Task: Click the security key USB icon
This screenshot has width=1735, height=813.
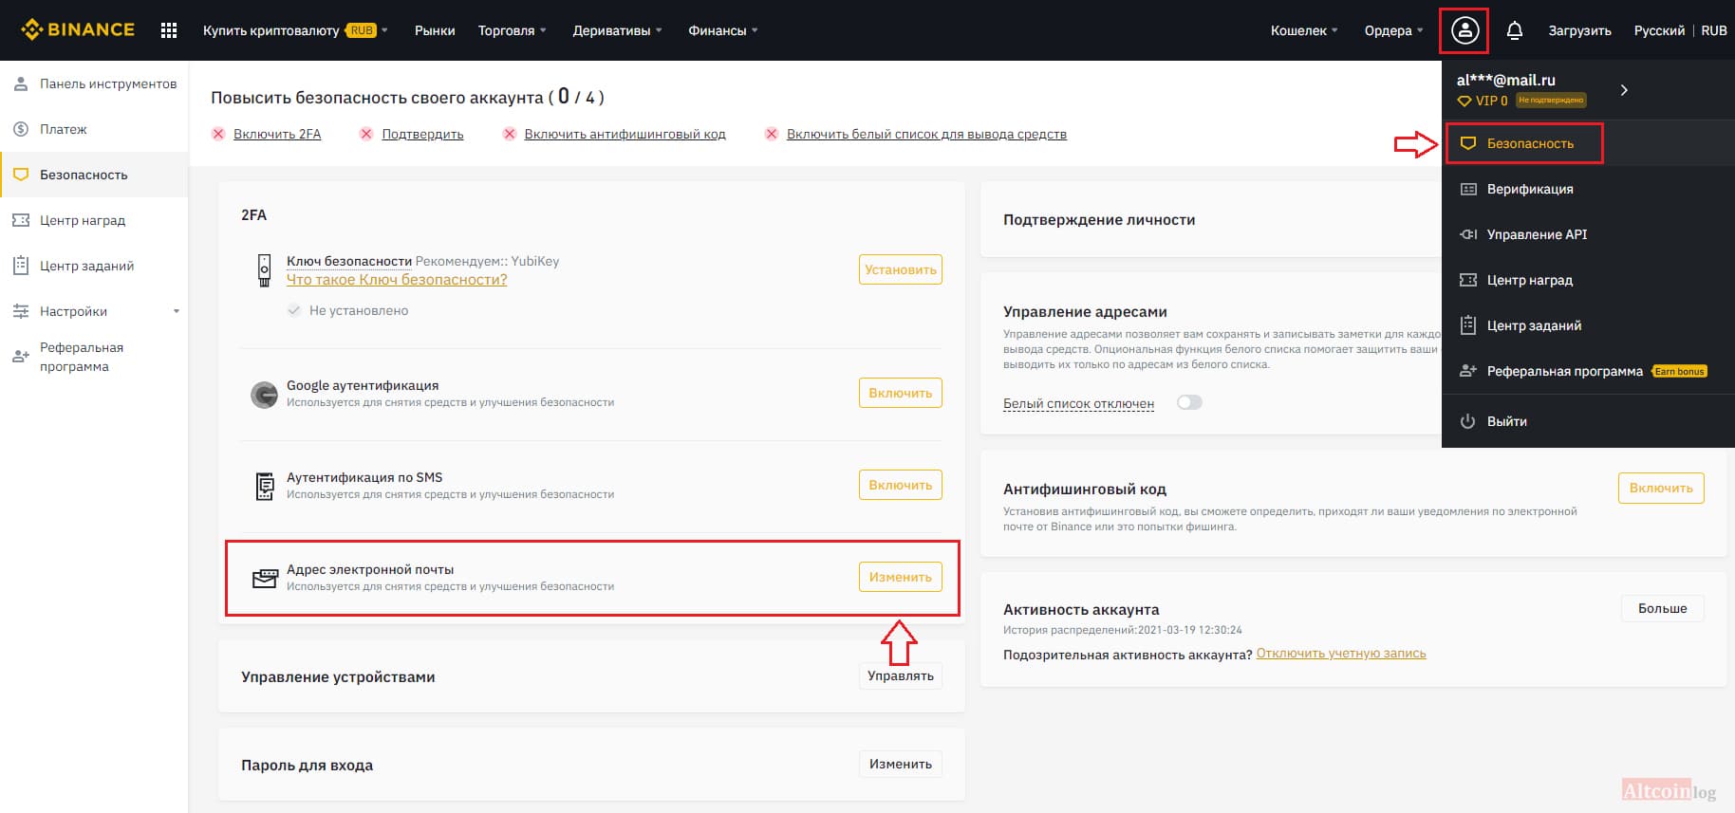Action: (264, 270)
